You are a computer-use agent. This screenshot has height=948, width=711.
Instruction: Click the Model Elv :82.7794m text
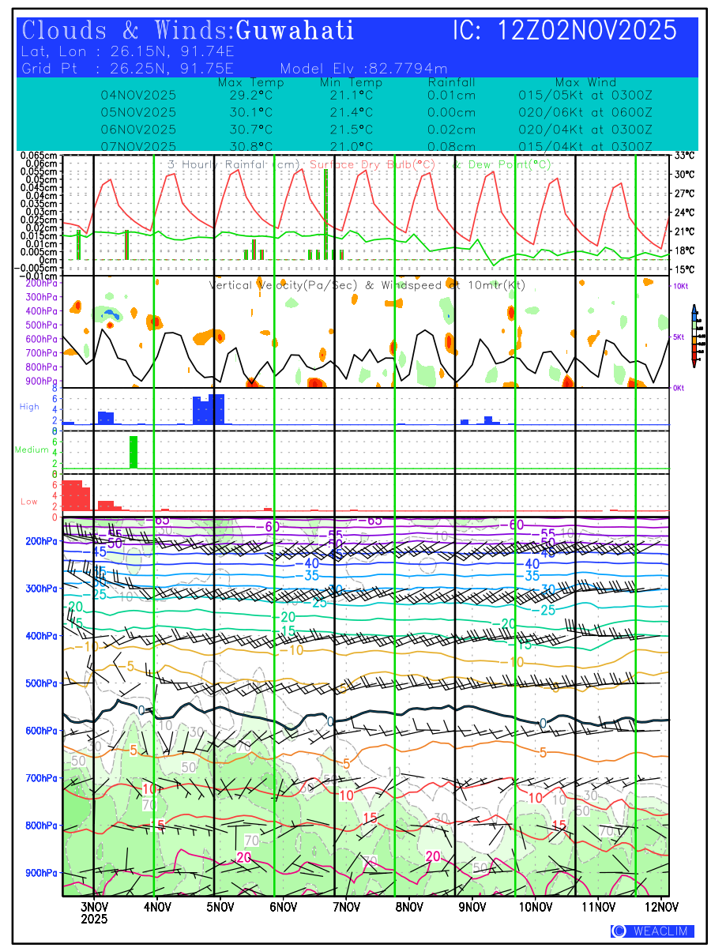(x=363, y=68)
